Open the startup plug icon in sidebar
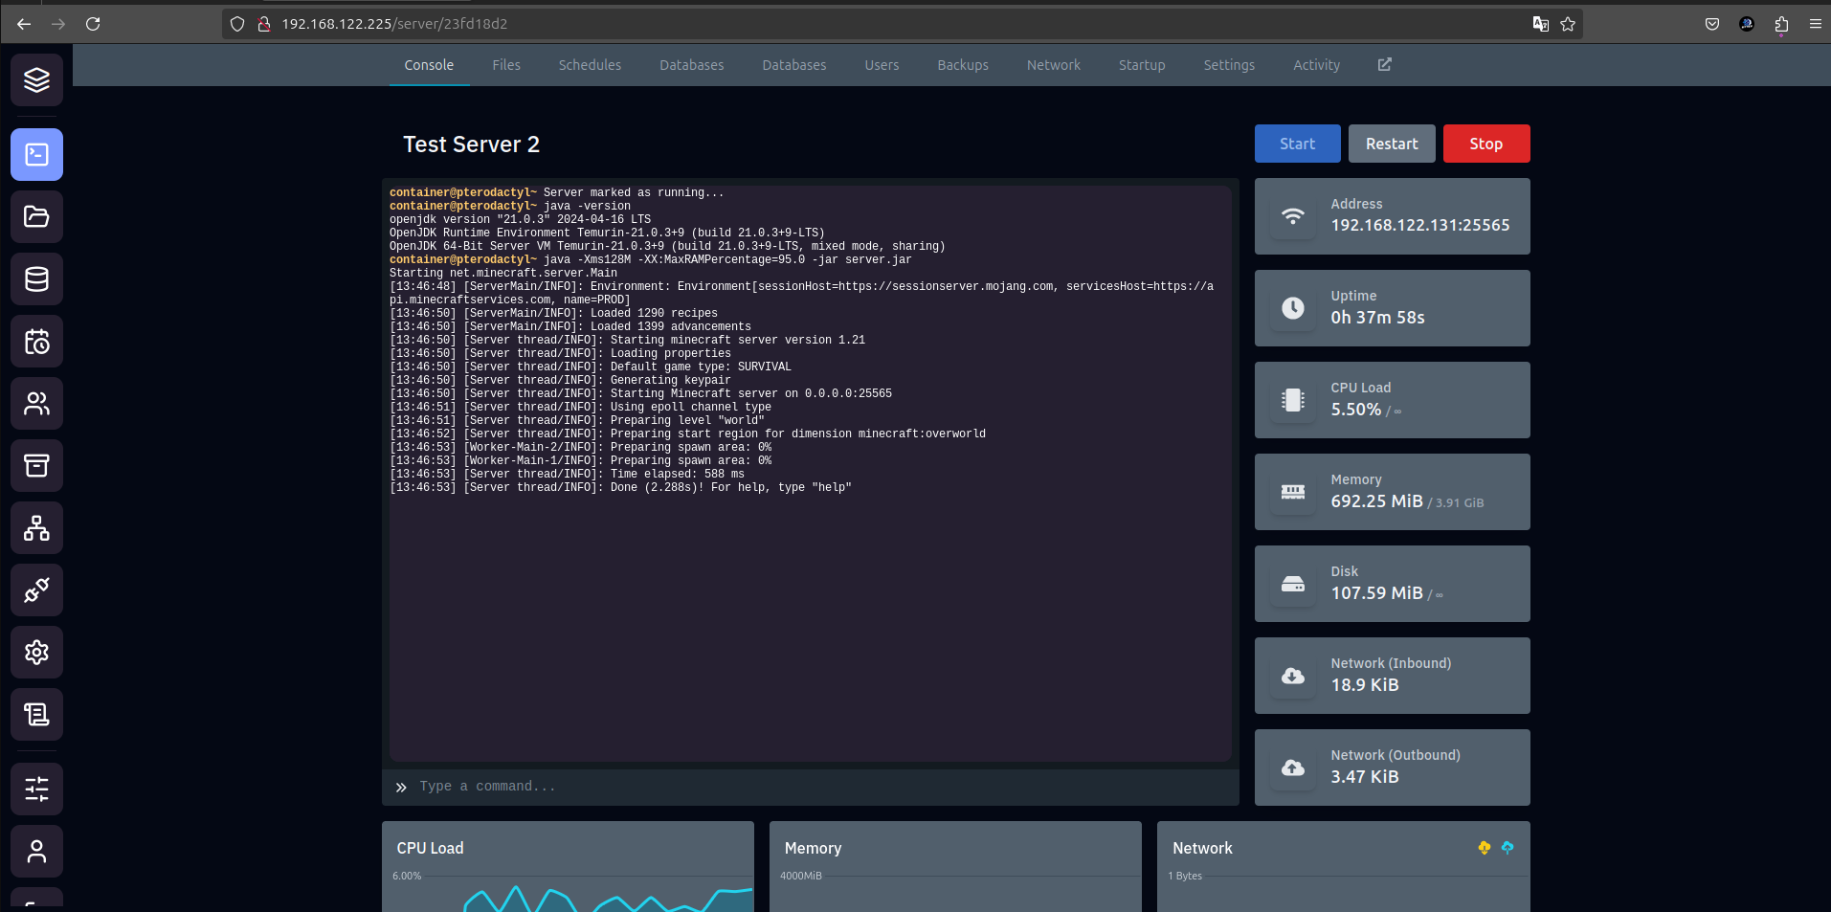Image resolution: width=1831 pixels, height=912 pixels. (36, 589)
